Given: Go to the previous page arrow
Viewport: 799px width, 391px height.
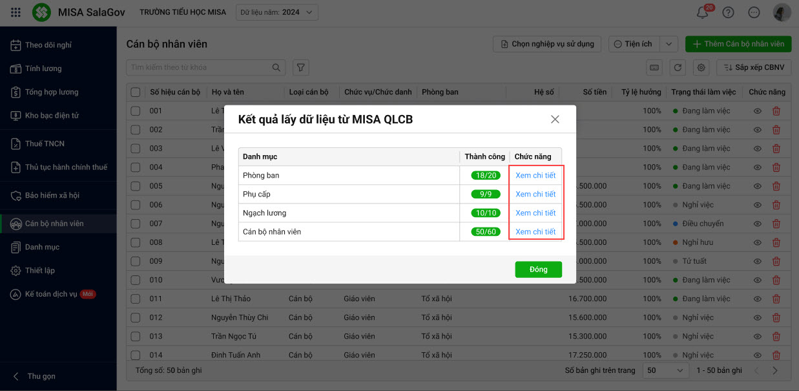Looking at the screenshot, I should click(x=758, y=371).
